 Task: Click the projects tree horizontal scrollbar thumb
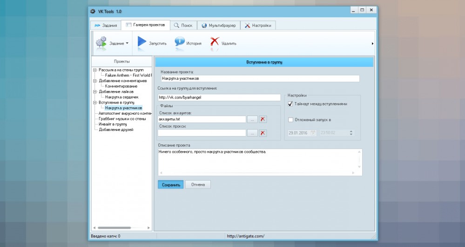coord(115,228)
